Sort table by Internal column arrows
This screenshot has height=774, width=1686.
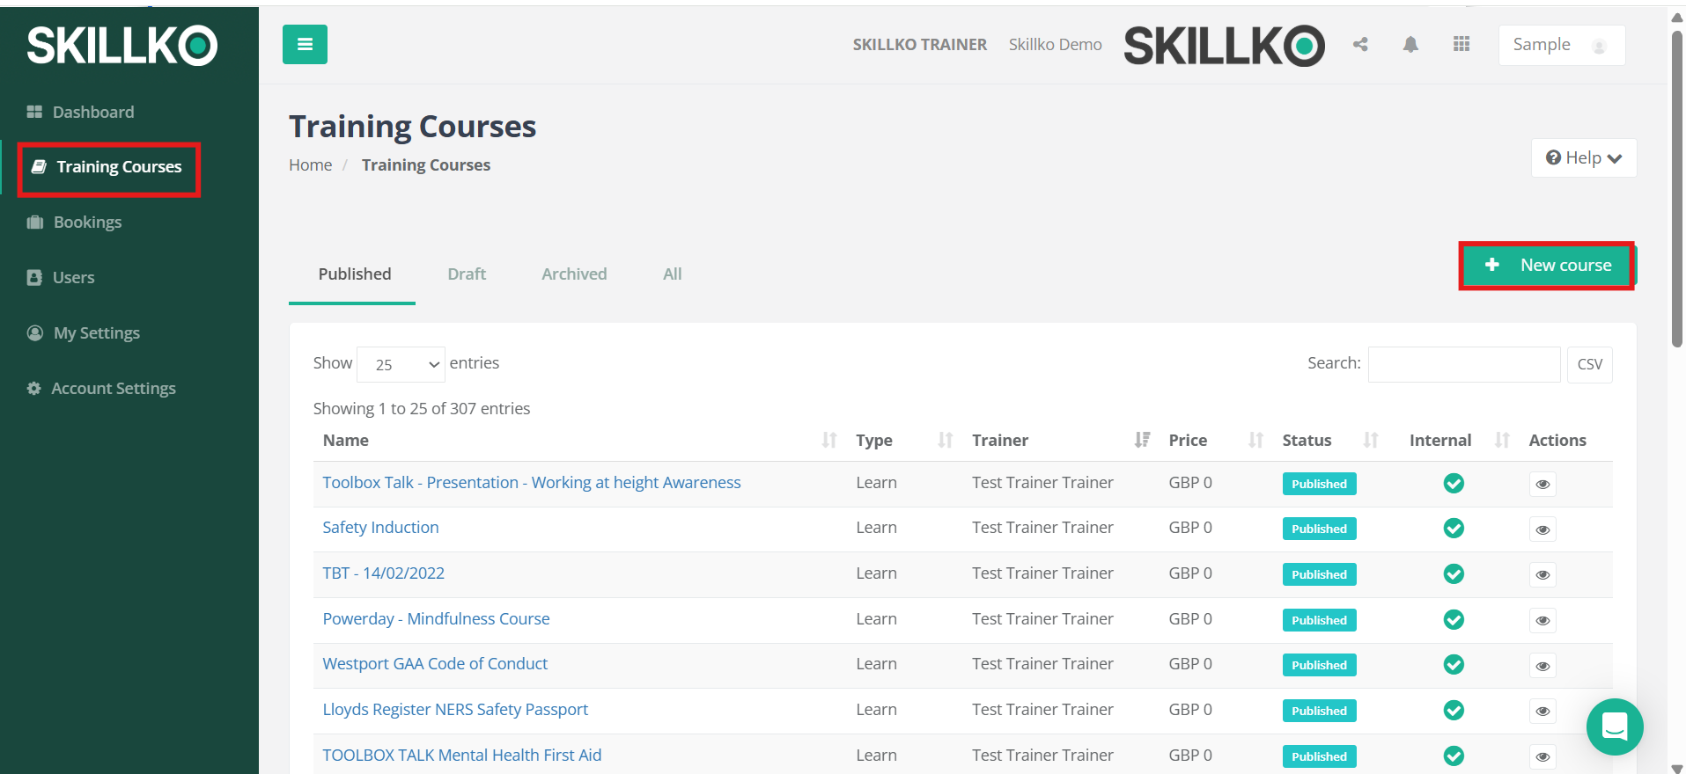pyautogui.click(x=1502, y=440)
